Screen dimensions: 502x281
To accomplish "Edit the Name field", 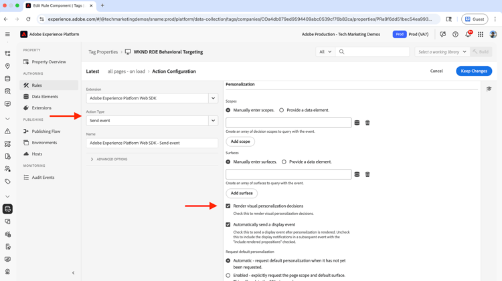I will [152, 143].
